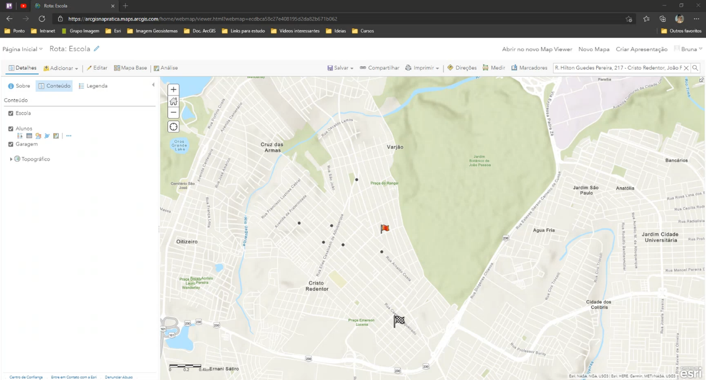
Task: Click the Novo Mapa link
Action: [593, 49]
